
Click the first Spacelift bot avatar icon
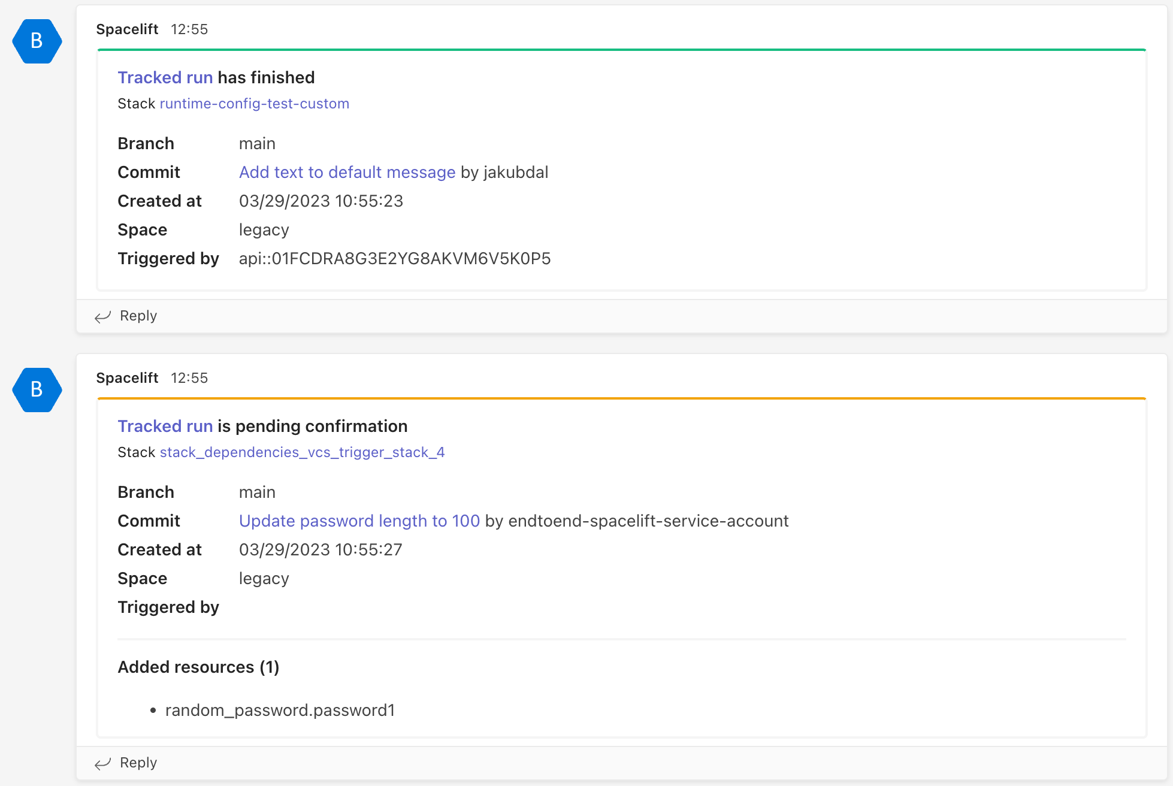coord(37,41)
